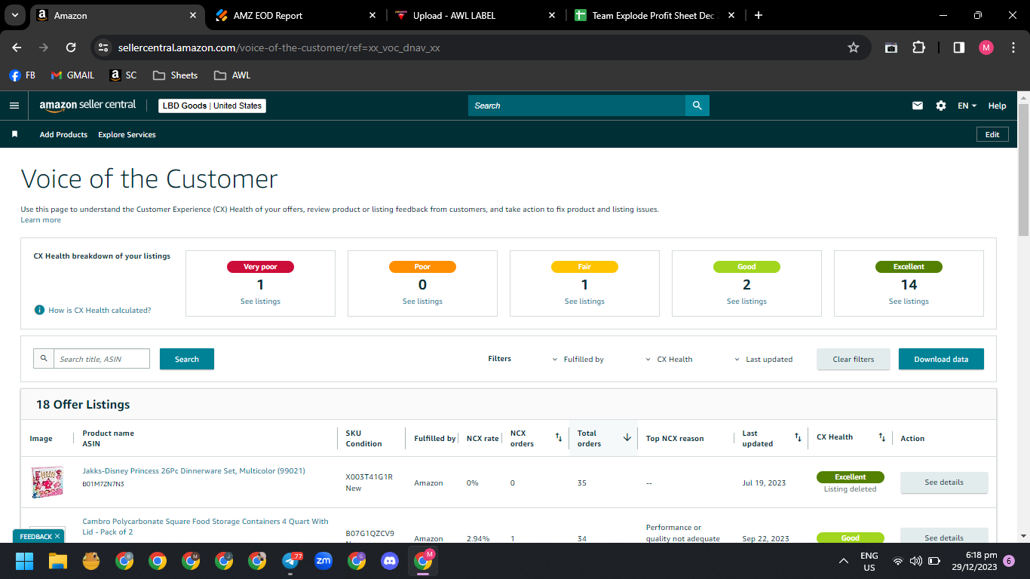Sort the table by Total orders arrow
The image size is (1030, 579).
point(627,437)
